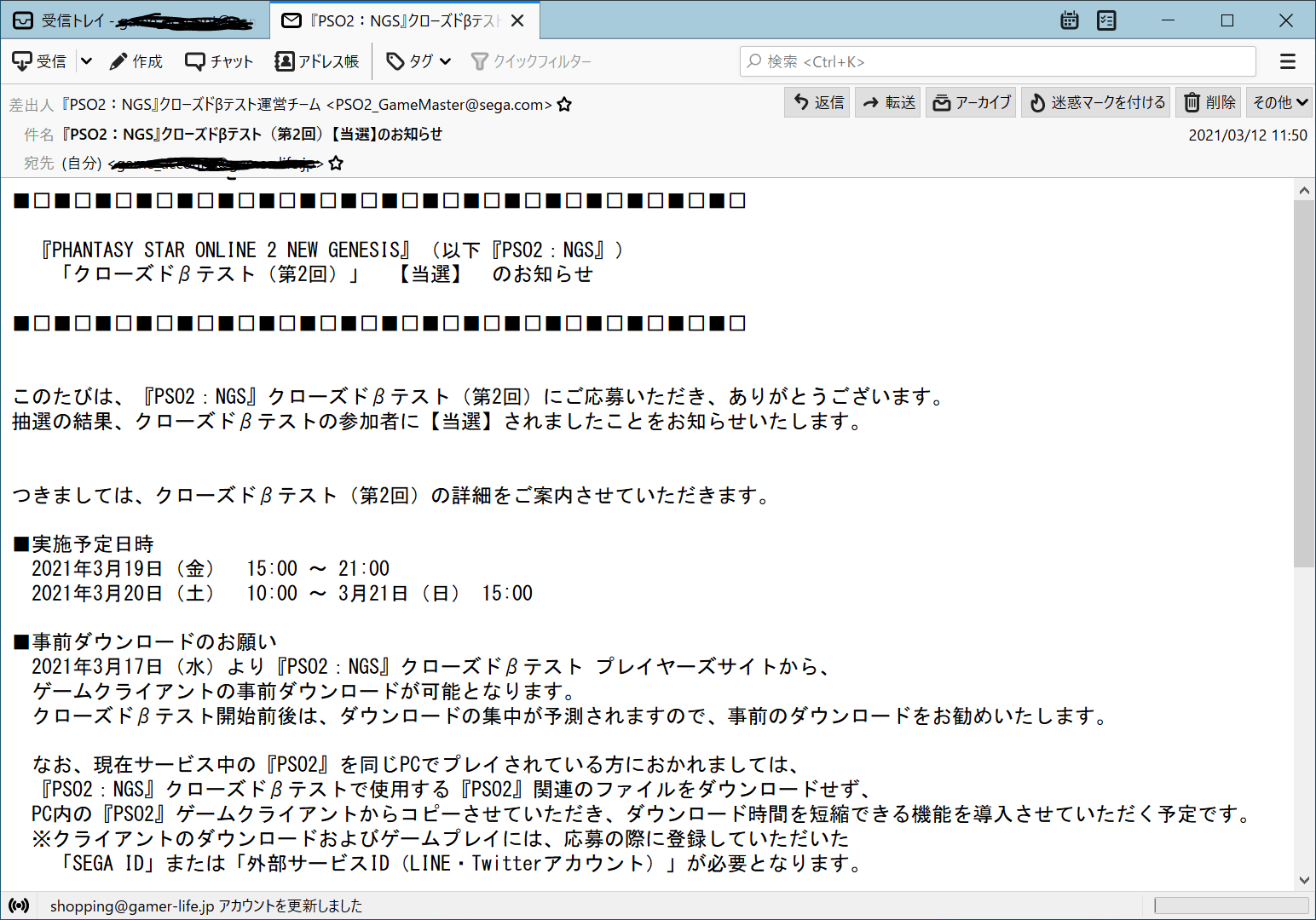Star the recipient address in 宛先 row
Image resolution: width=1316 pixels, height=920 pixels.
click(x=336, y=163)
